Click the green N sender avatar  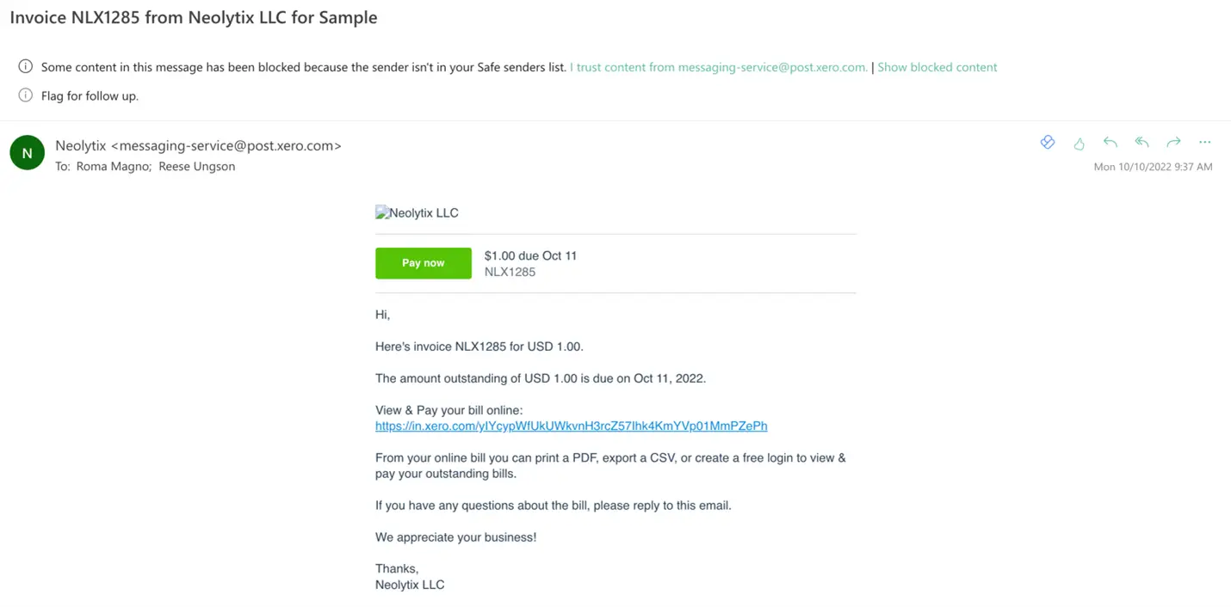(27, 153)
